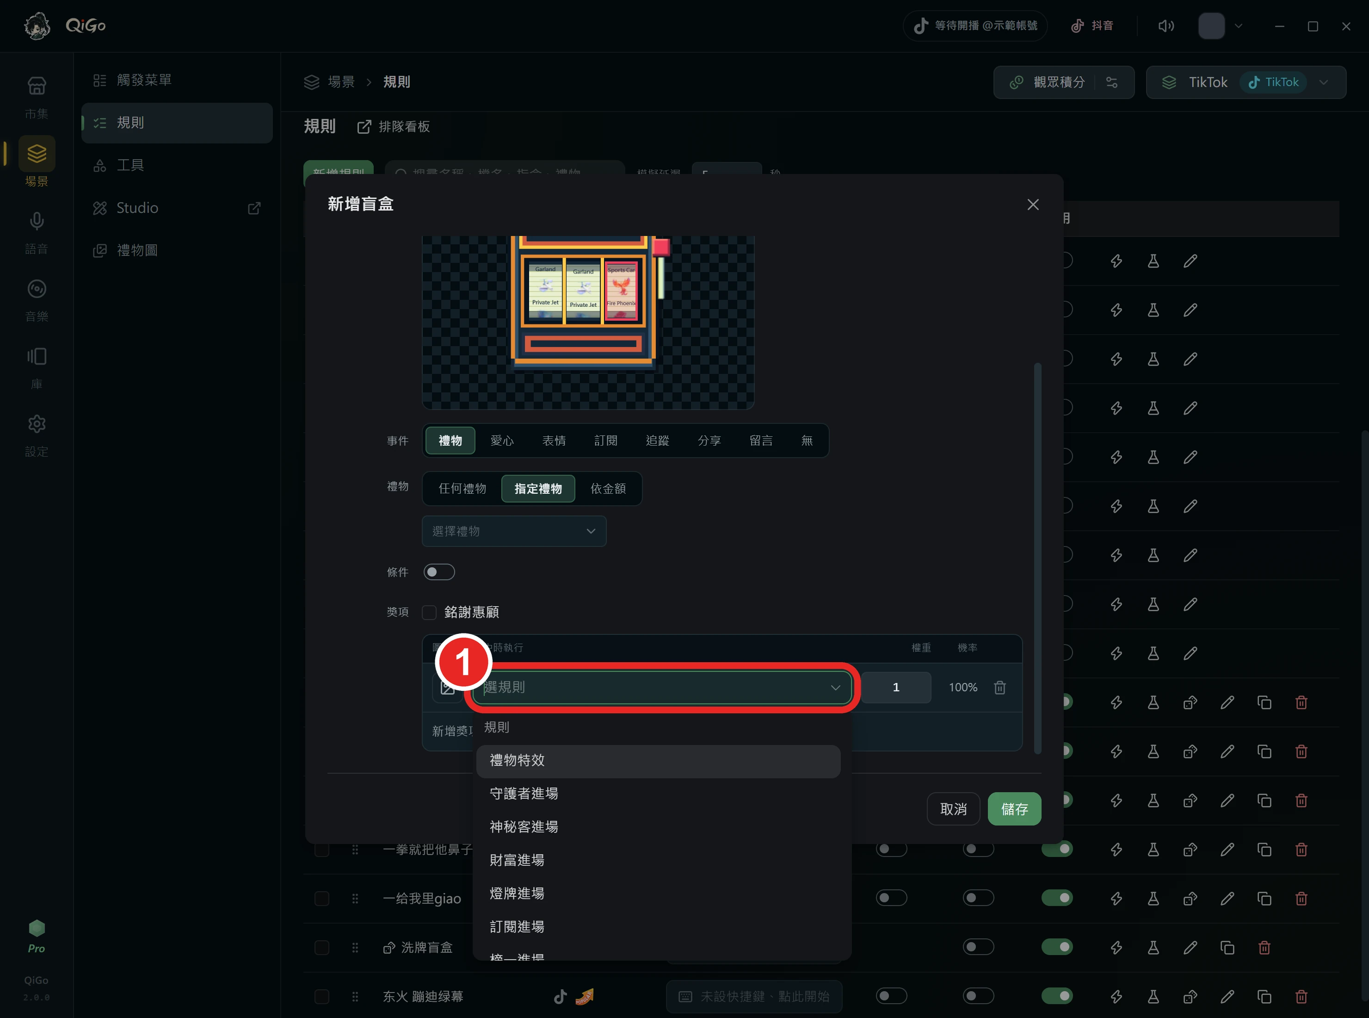Switch gift mode to 依金額
The width and height of the screenshot is (1369, 1018).
(608, 489)
